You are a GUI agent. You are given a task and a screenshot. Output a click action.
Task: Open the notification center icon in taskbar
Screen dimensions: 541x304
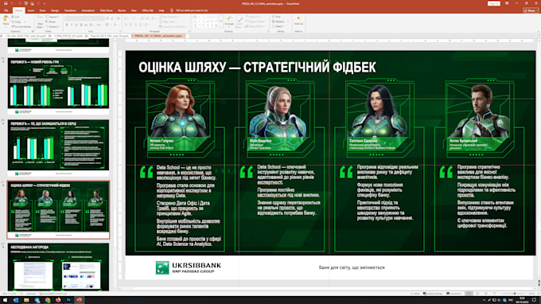[x=534, y=300]
